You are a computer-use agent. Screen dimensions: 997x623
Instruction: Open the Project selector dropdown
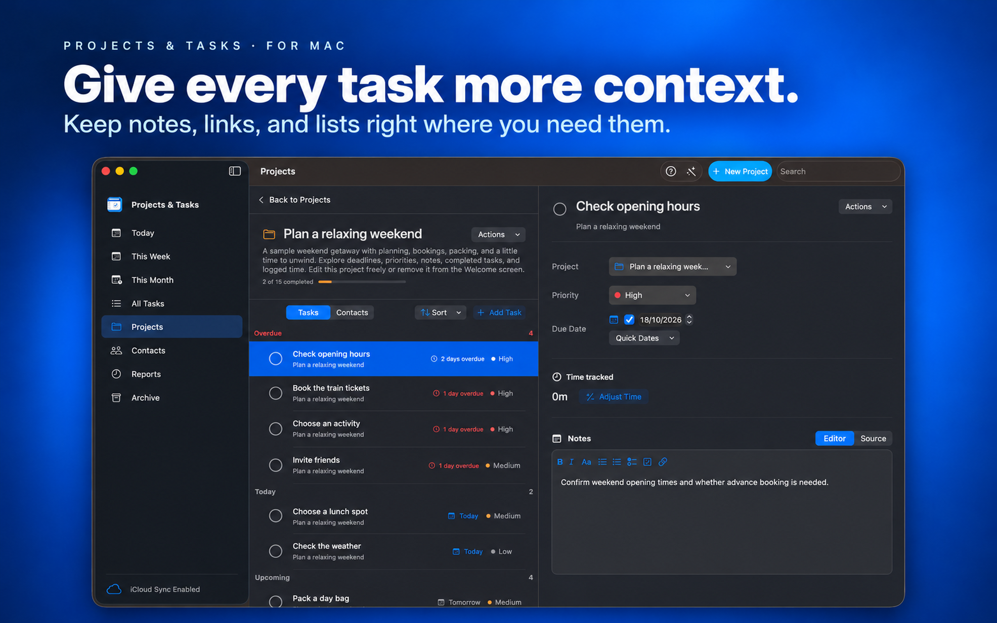tap(672, 267)
